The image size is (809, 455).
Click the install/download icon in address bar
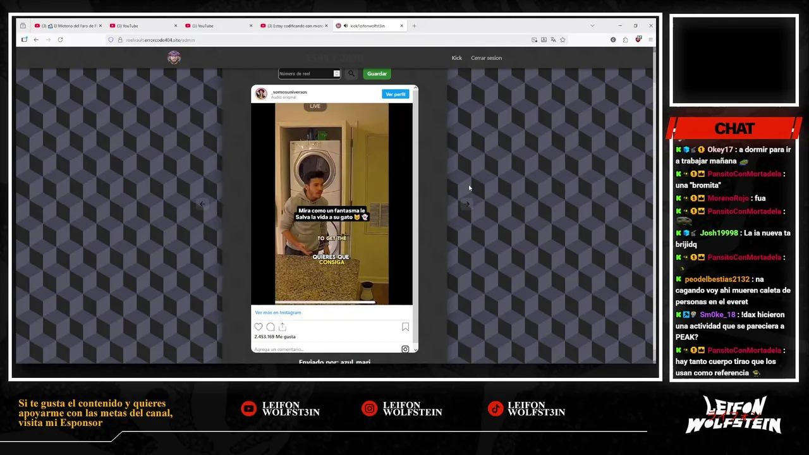pyautogui.click(x=544, y=40)
